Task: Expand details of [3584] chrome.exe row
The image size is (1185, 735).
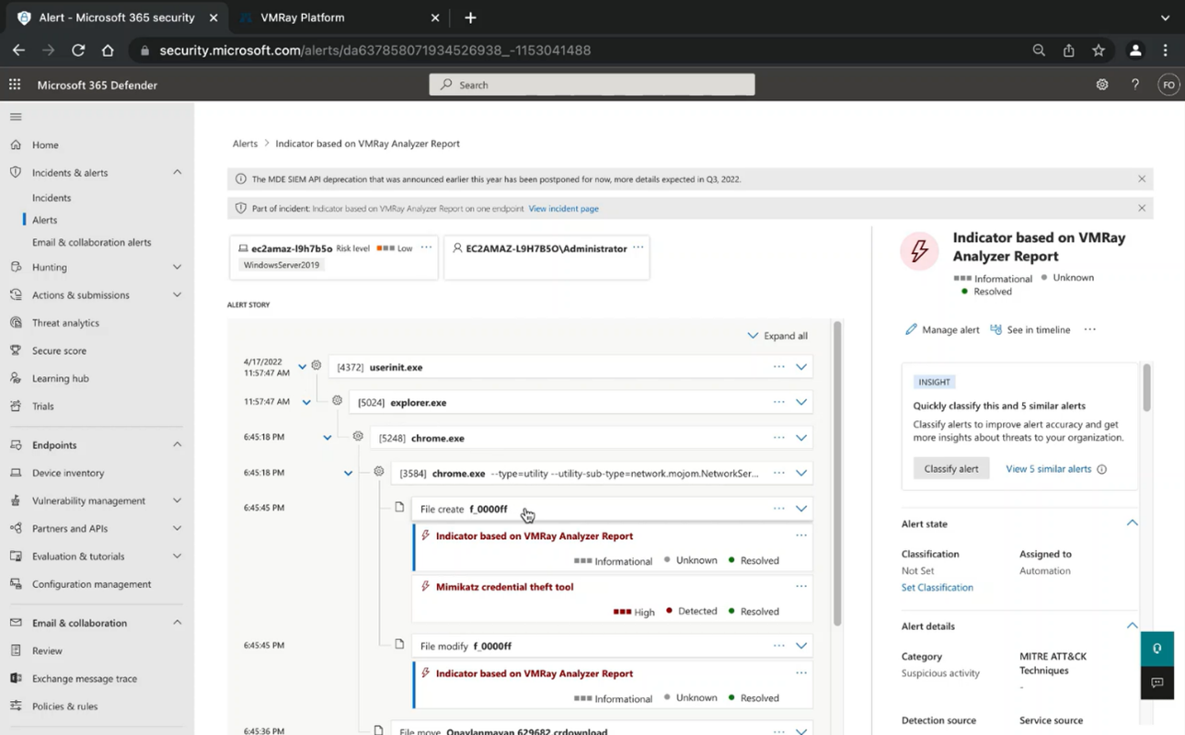Action: [x=801, y=473]
